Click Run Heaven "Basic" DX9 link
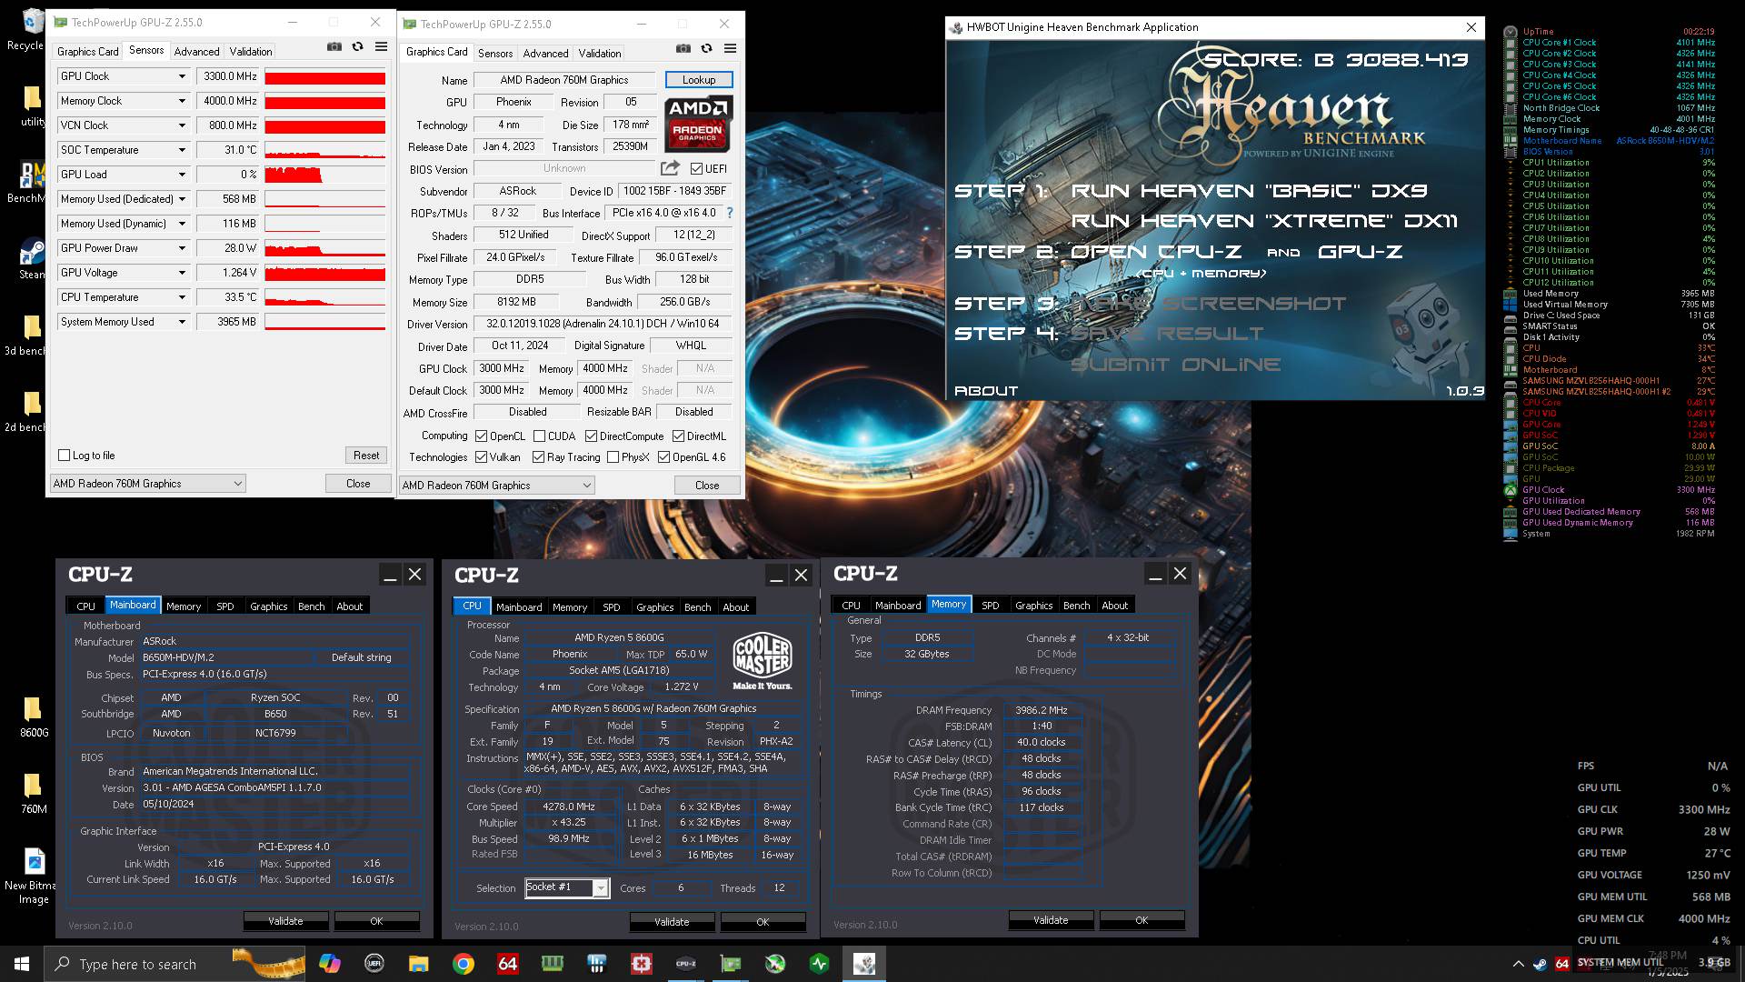Screen dimensions: 1745x982 (1250, 191)
